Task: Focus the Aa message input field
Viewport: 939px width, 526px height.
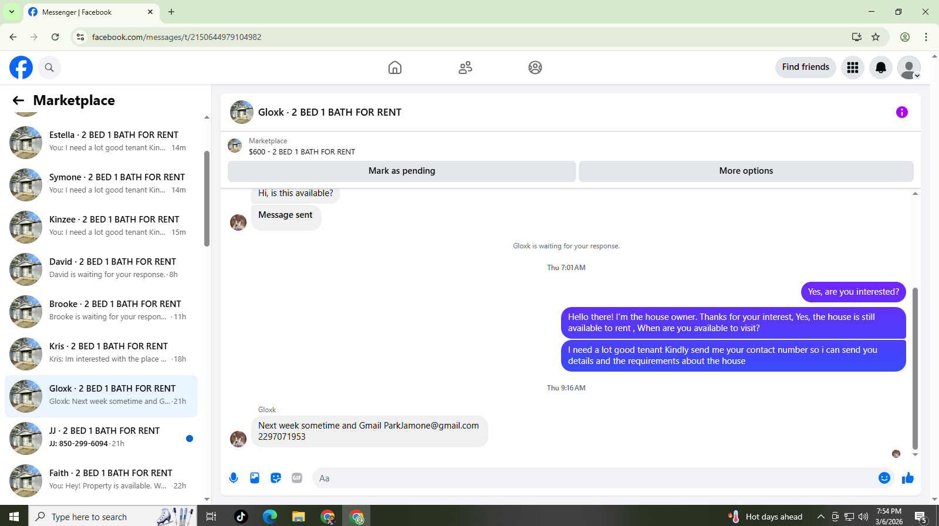Action: coord(593,478)
